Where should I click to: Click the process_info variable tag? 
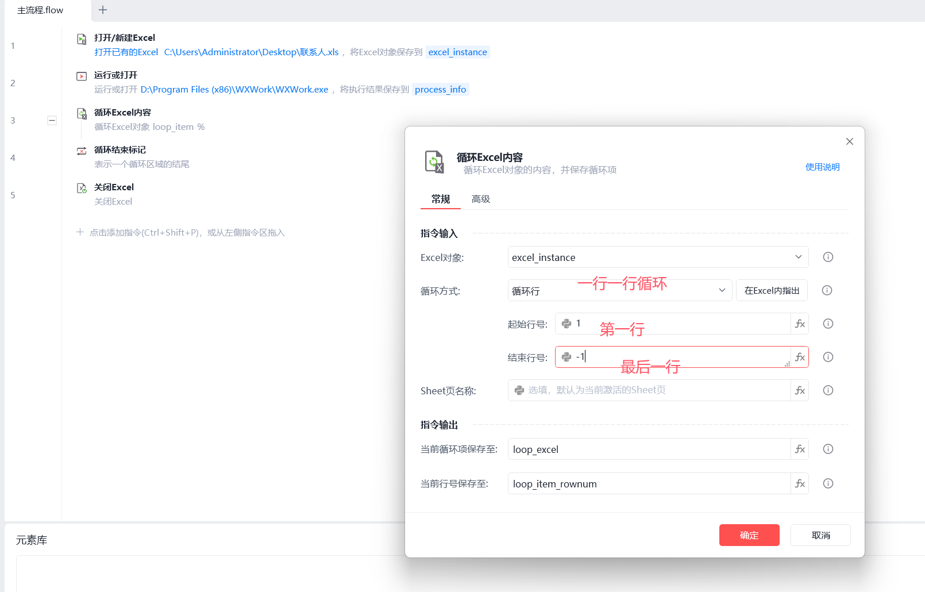(440, 89)
